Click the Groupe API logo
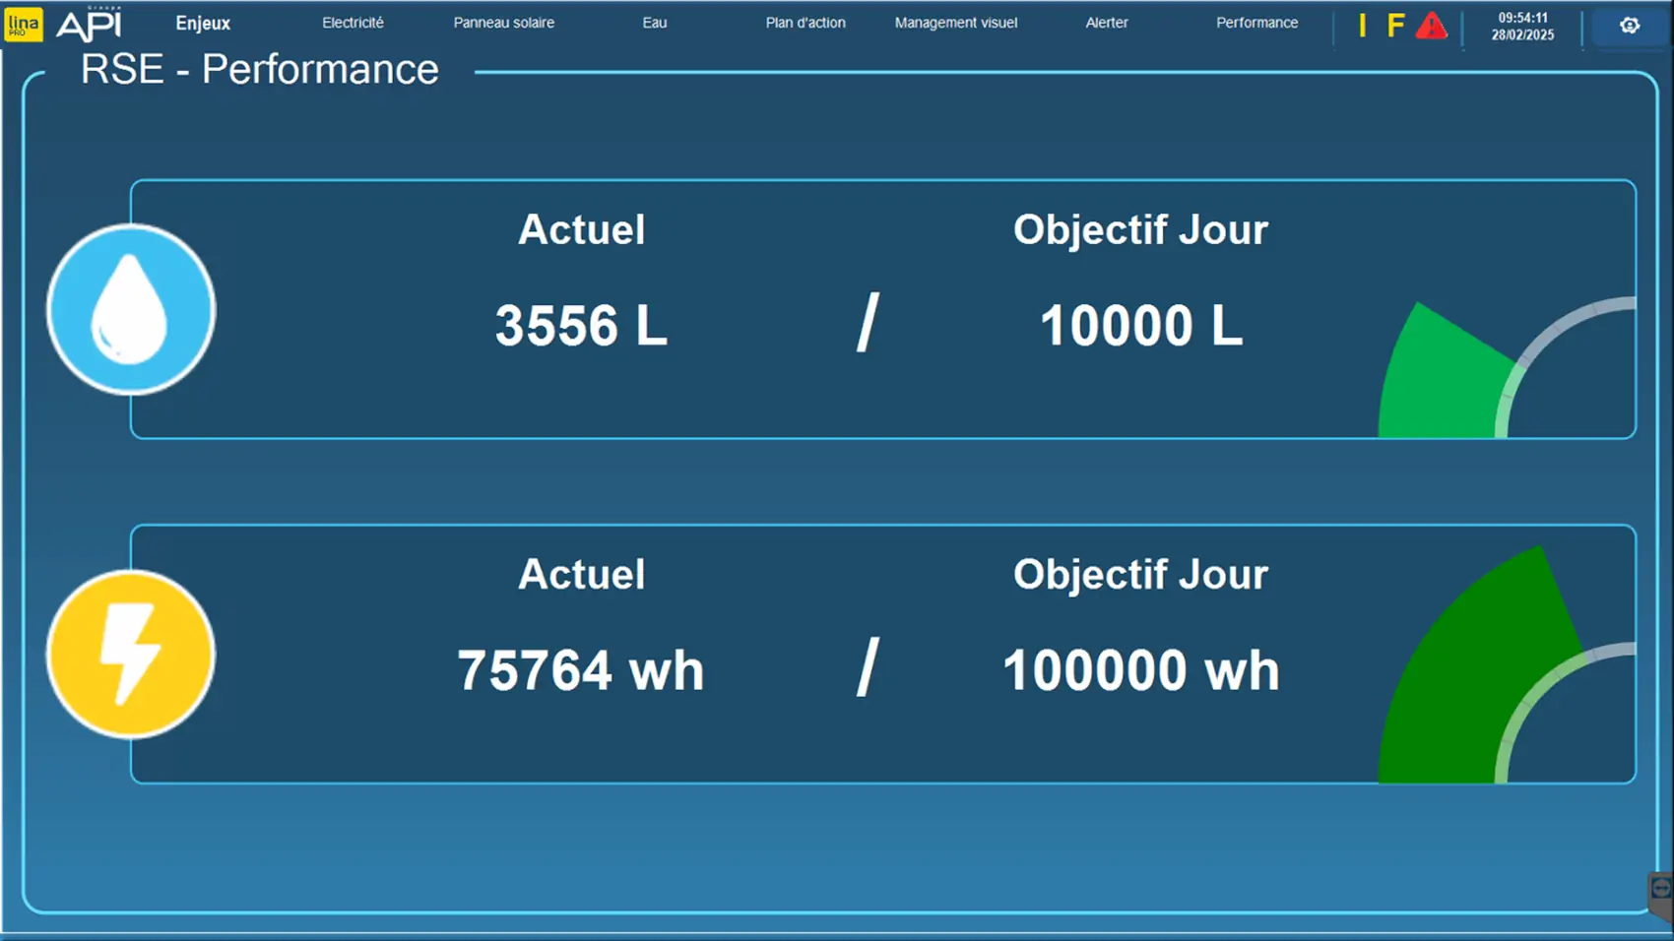The width and height of the screenshot is (1674, 941). 89,25
